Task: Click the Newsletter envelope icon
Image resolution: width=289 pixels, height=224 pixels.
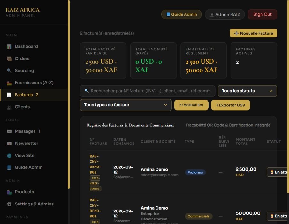Action: click(x=9, y=143)
